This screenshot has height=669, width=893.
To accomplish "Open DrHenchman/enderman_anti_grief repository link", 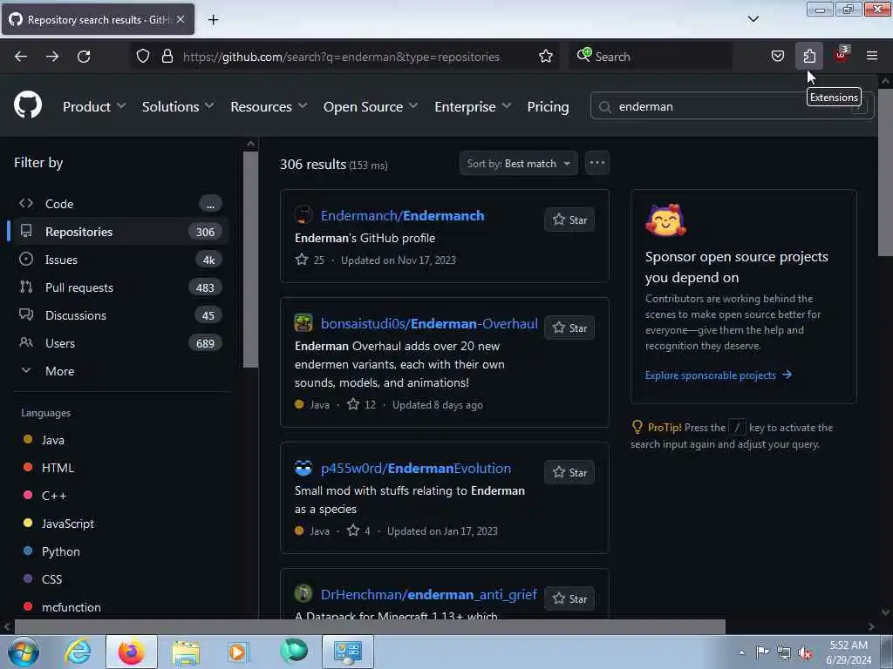I will 429,594.
